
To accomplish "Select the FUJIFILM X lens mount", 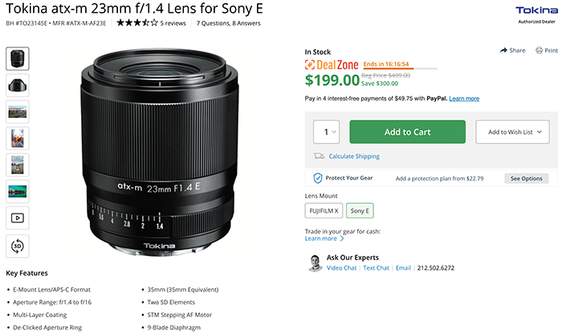I will pyautogui.click(x=324, y=210).
